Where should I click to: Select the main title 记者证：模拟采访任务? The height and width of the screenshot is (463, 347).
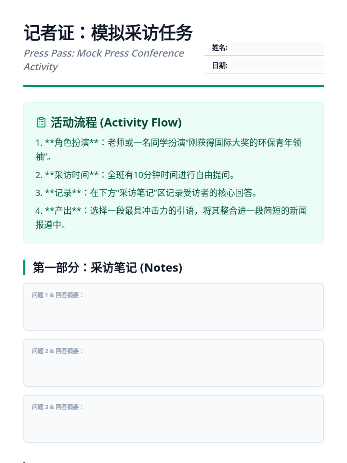108,33
